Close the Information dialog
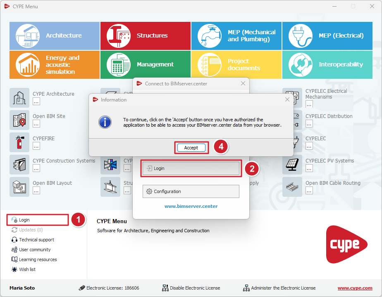This screenshot has width=382, height=297. coord(287,100)
